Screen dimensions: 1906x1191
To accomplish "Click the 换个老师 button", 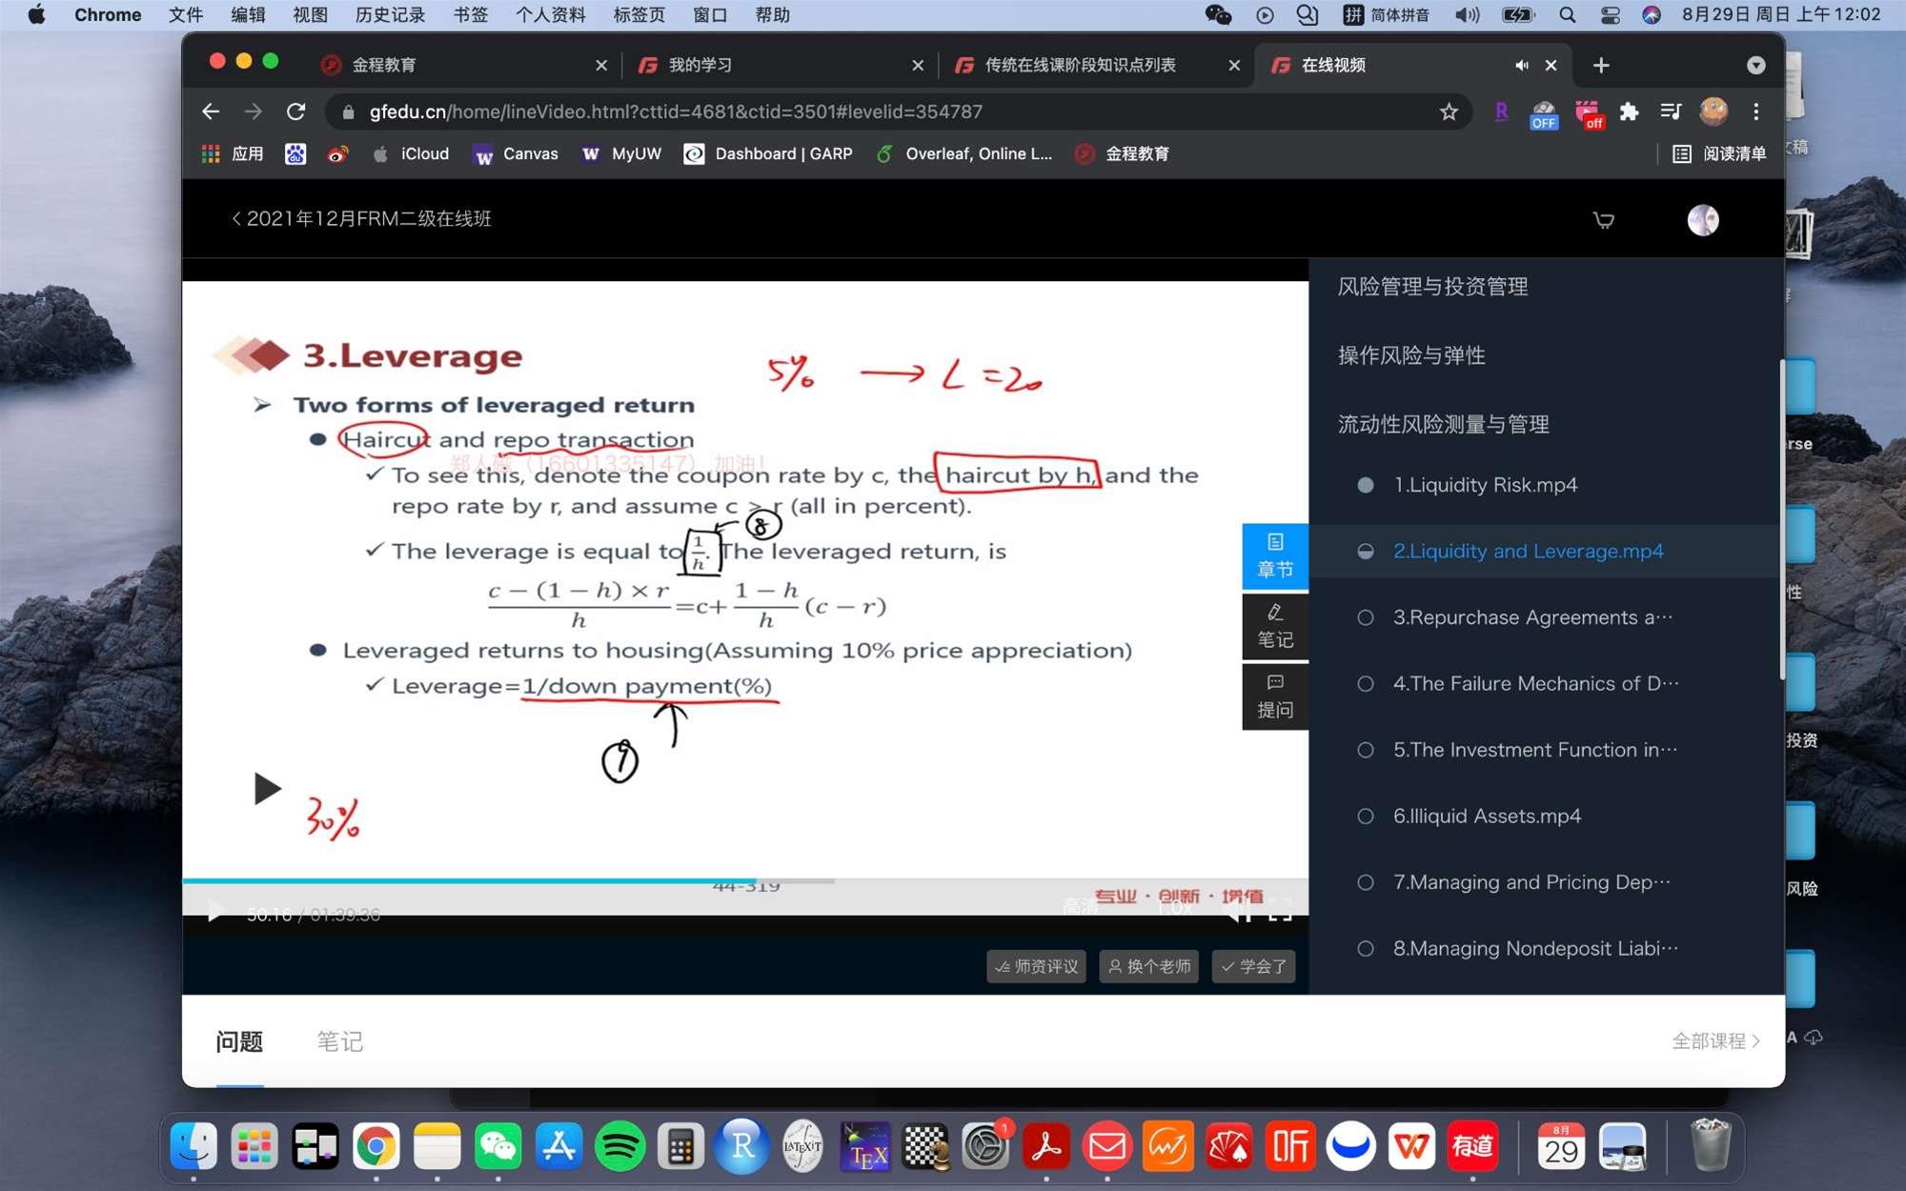I will point(1148,966).
